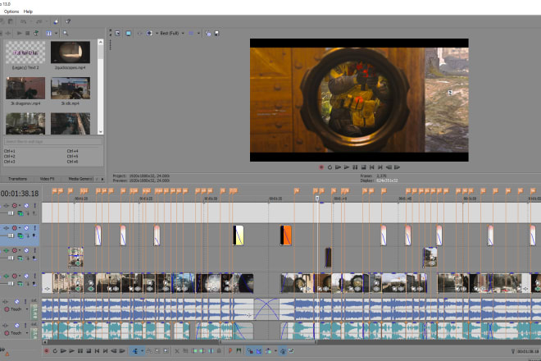The width and height of the screenshot is (541, 361).
Task: Select the 3k idk.mp4 thumbnail
Action: 70,89
